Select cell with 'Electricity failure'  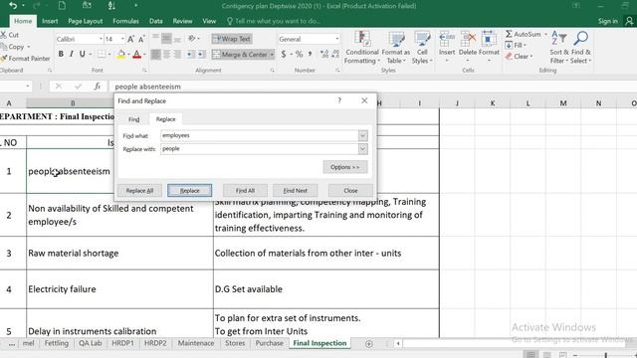point(119,289)
